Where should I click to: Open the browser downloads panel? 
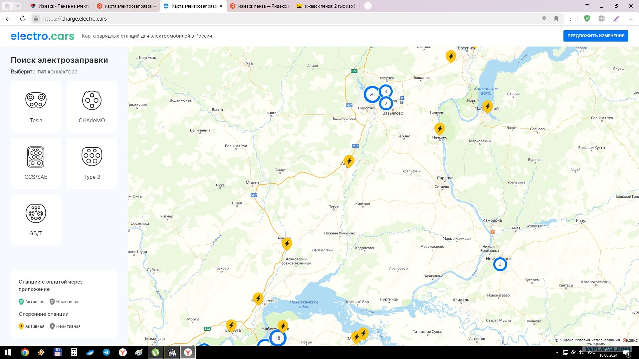pos(631,19)
